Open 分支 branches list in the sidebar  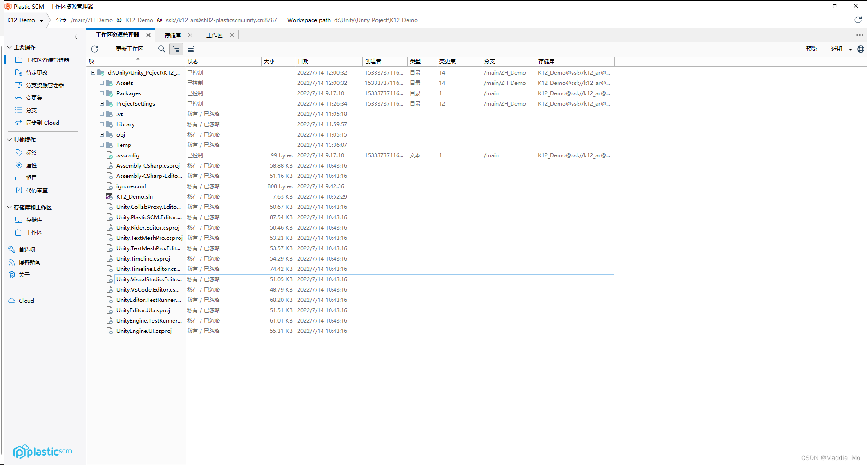click(26, 110)
